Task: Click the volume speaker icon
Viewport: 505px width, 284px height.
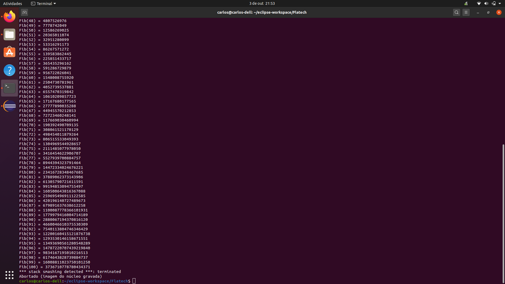Action: (x=486, y=3)
